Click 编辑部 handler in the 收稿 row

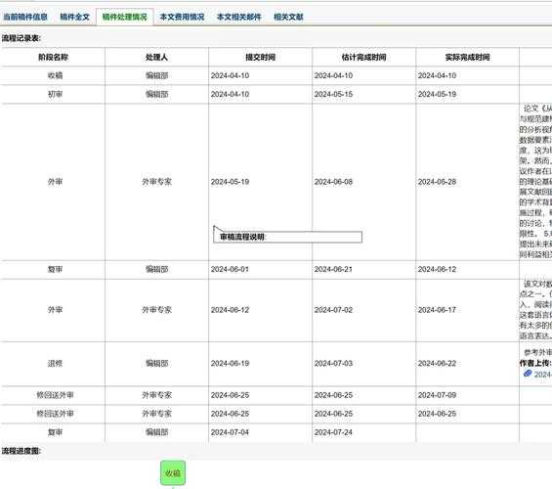pyautogui.click(x=156, y=75)
